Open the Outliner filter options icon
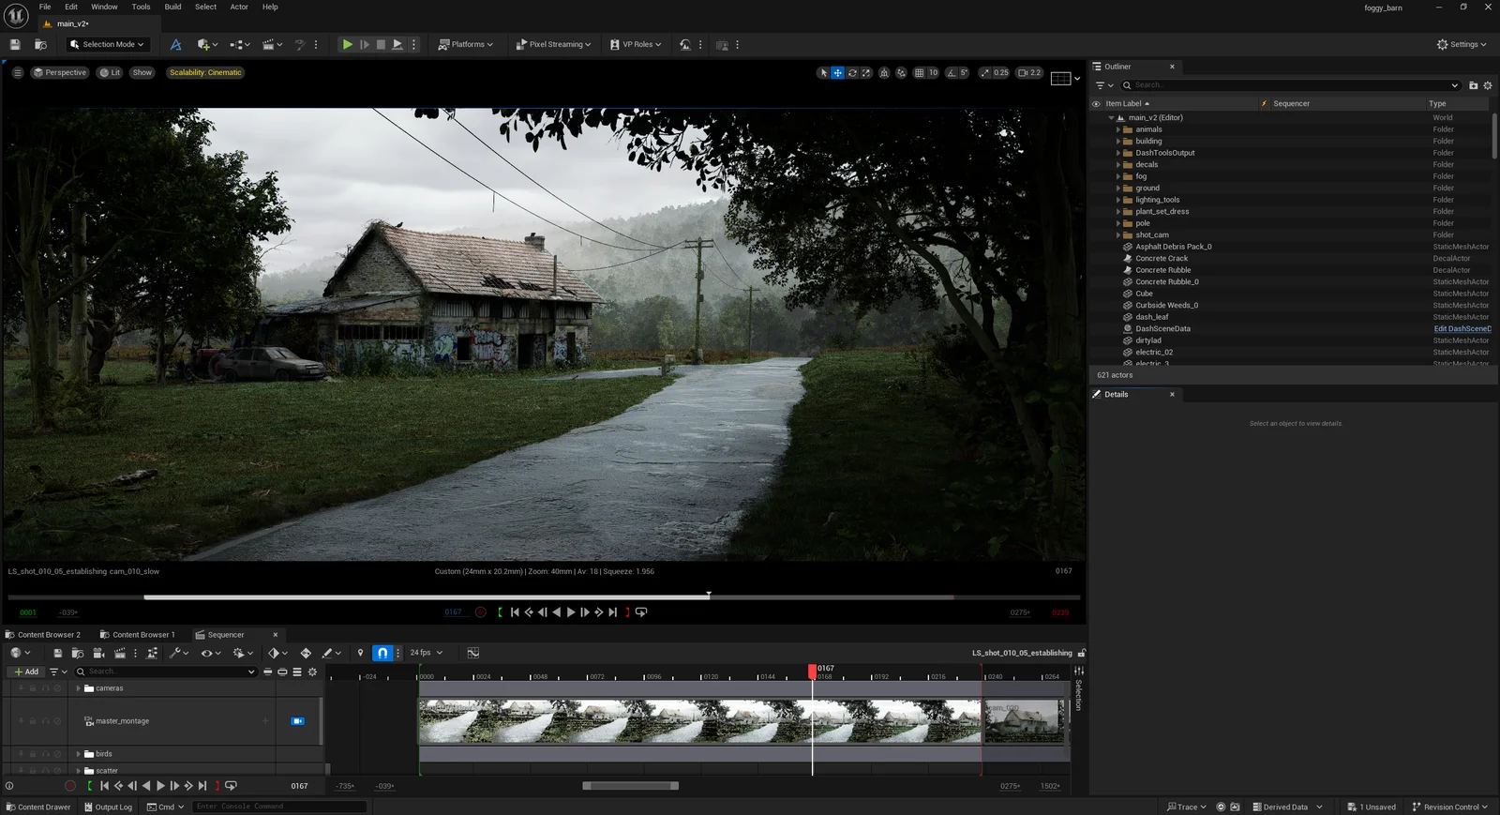 tap(1104, 85)
